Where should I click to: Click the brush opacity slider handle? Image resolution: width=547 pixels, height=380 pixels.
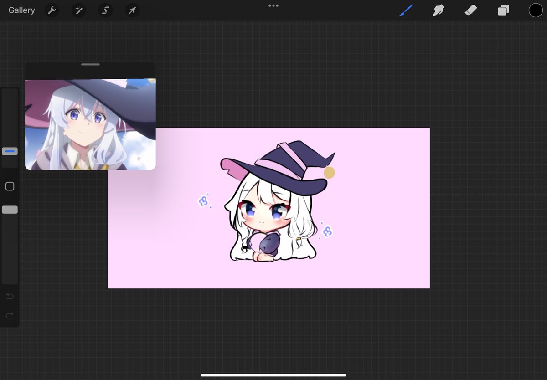coord(10,210)
